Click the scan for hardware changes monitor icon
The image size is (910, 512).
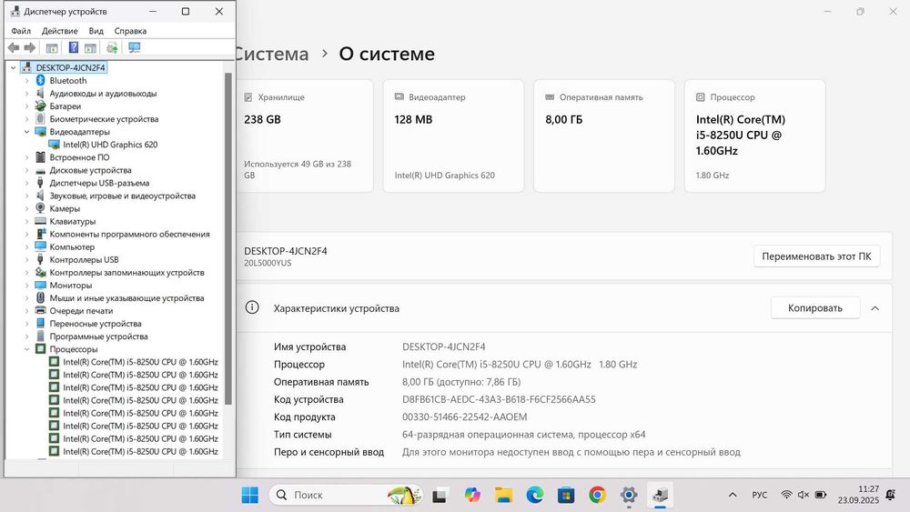point(134,47)
